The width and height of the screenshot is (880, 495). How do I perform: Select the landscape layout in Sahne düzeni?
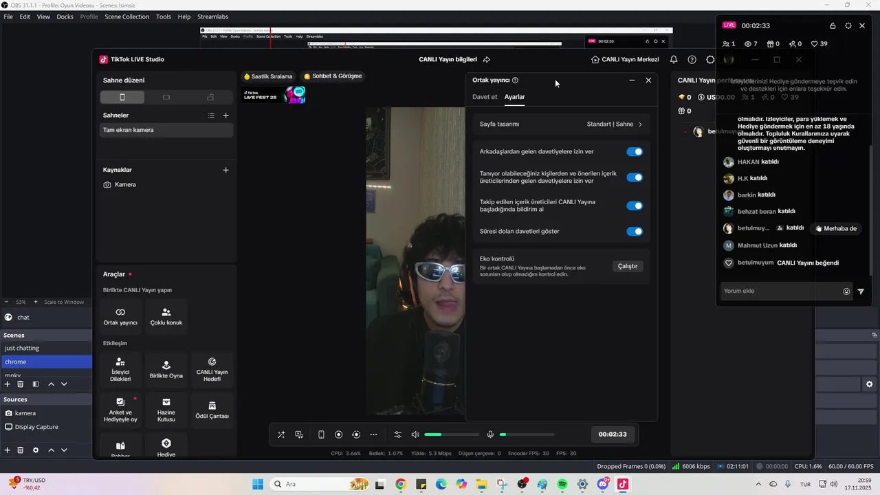pyautogui.click(x=166, y=97)
